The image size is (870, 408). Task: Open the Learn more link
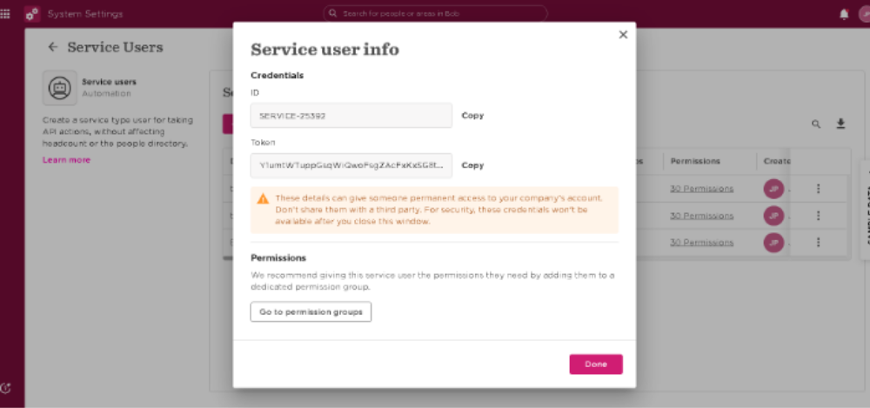click(67, 160)
